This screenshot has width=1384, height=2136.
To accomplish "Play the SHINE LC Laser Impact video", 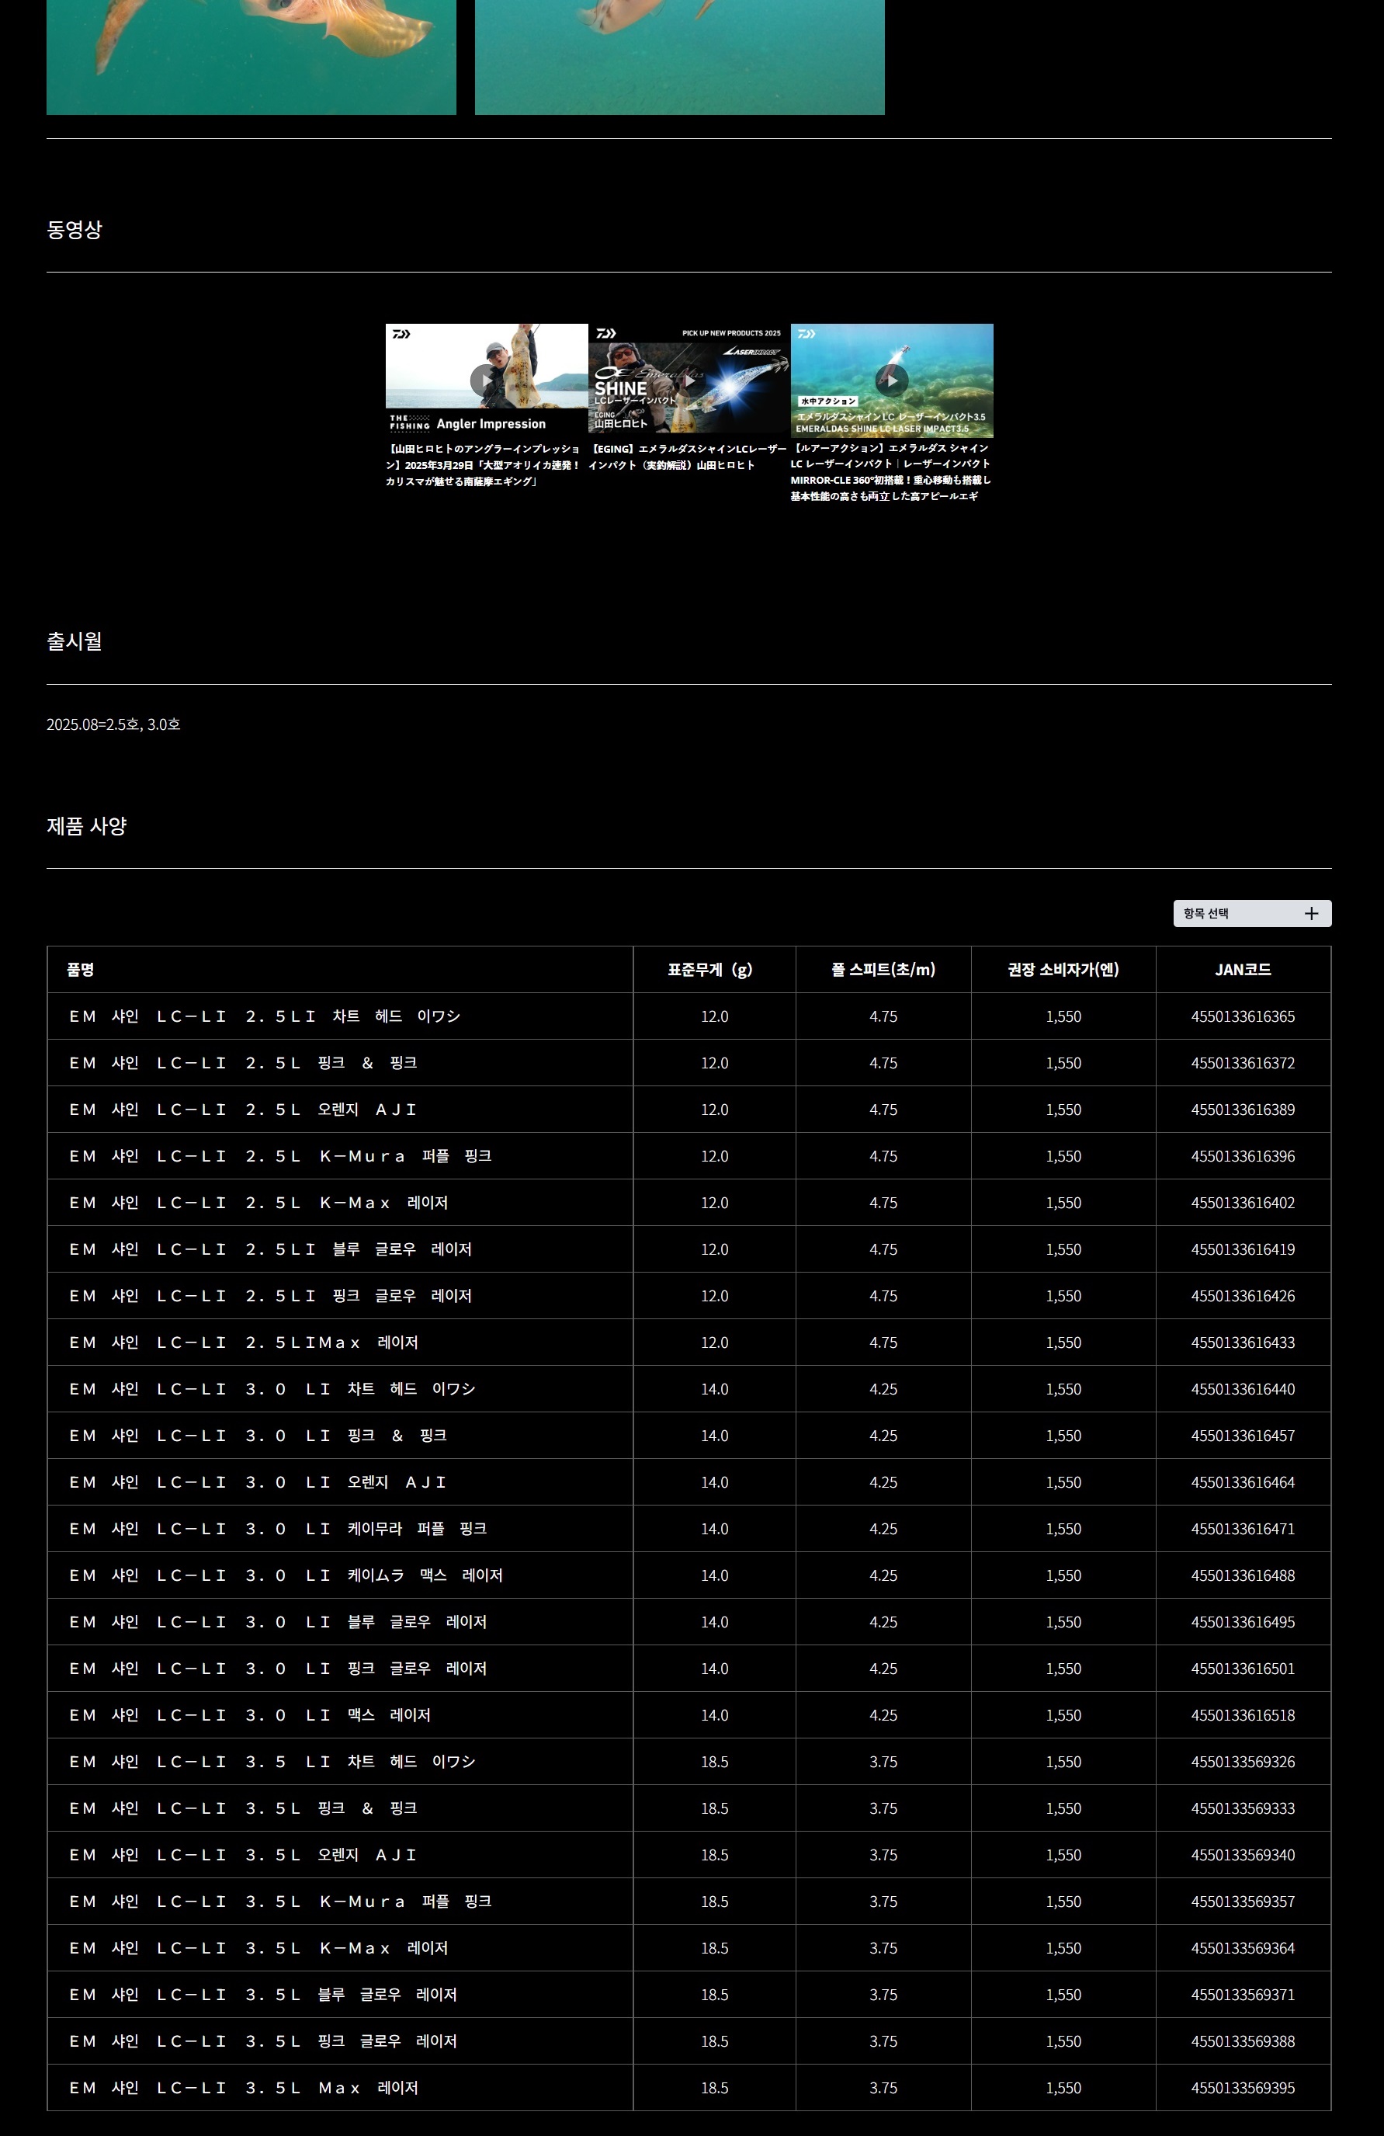I will coord(689,380).
